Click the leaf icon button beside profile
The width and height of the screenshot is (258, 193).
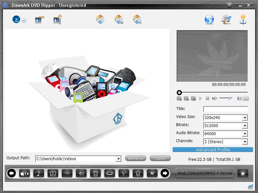[243, 173]
